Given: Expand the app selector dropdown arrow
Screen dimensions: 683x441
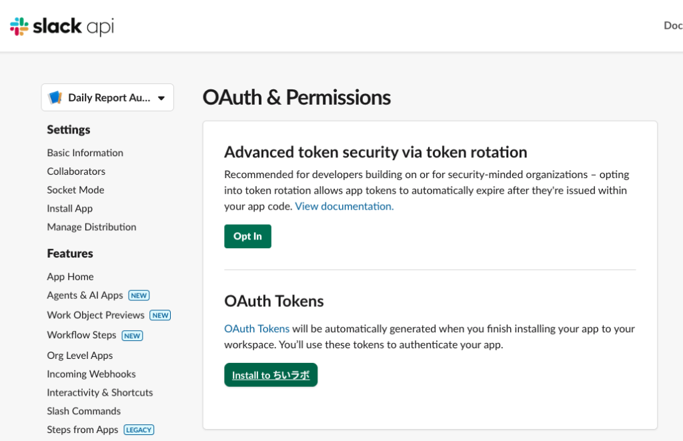Looking at the screenshot, I should tap(161, 98).
